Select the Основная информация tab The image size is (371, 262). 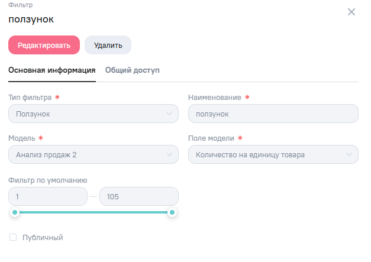(52, 70)
